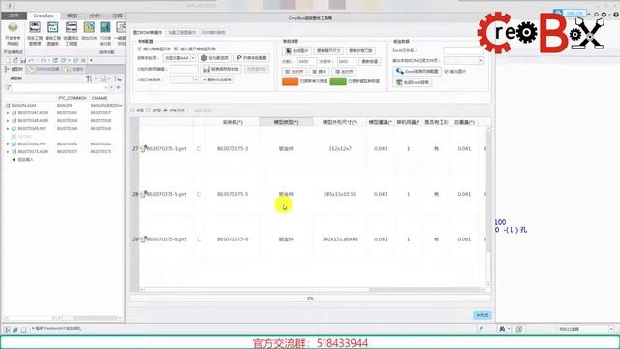Expand 863070348.ASM in the model tree
The image size is (620, 349).
pyautogui.click(x=8, y=120)
